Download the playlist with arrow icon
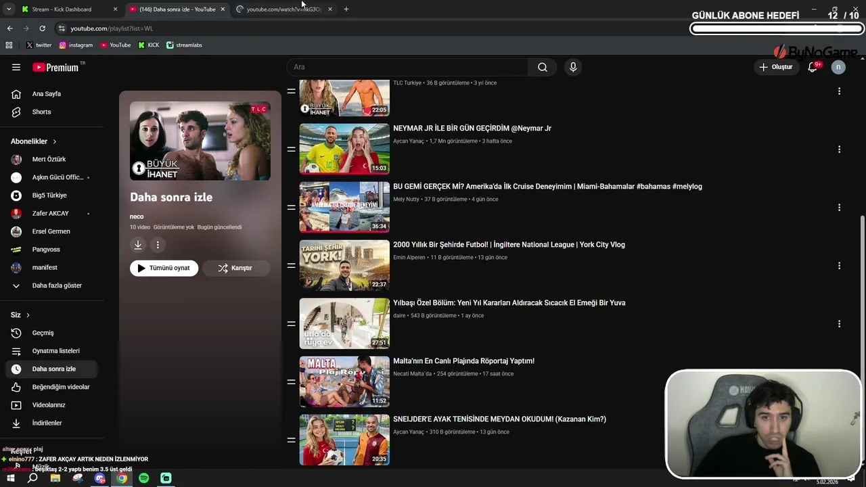The width and height of the screenshot is (866, 487). tap(138, 245)
